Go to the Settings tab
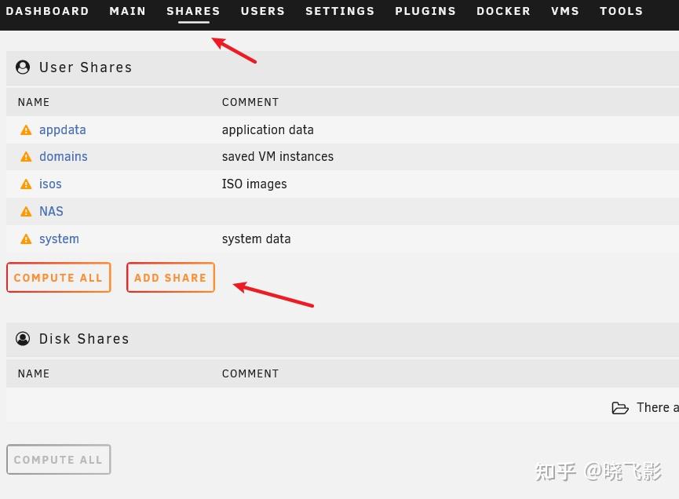The width and height of the screenshot is (679, 499). (x=340, y=11)
